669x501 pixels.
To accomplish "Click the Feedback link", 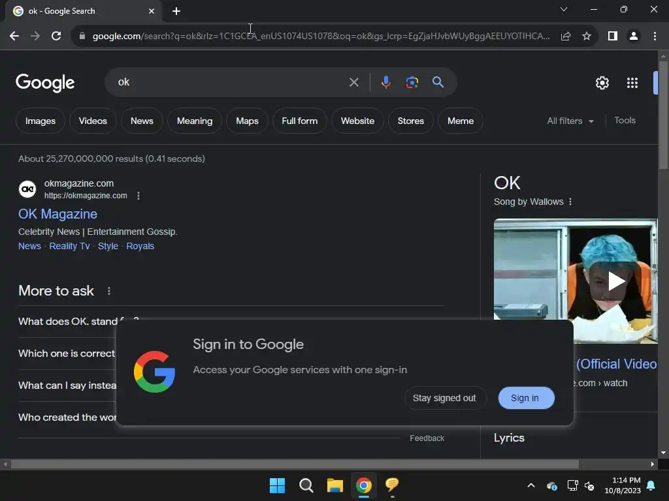I will coord(427,438).
